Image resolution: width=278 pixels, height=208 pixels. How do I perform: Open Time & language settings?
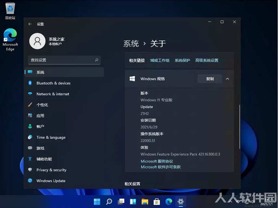tap(64, 137)
